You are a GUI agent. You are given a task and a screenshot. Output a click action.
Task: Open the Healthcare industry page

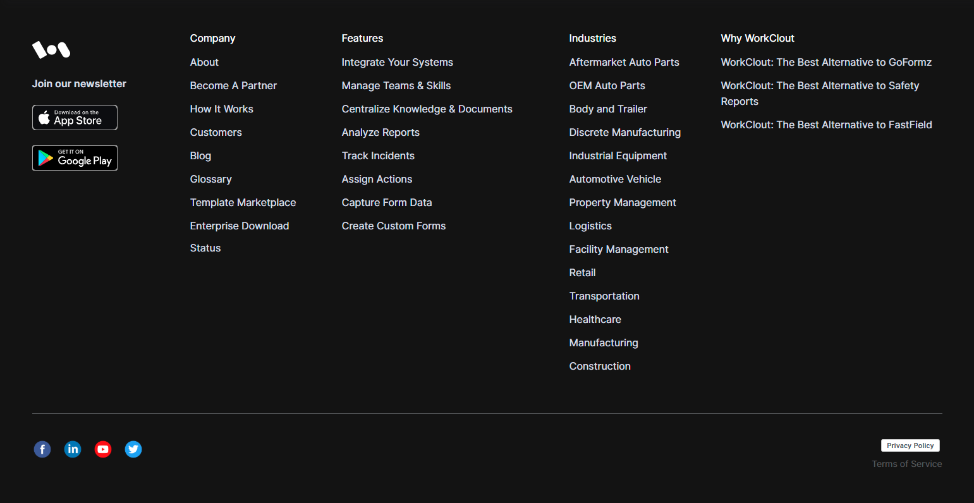pyautogui.click(x=595, y=319)
